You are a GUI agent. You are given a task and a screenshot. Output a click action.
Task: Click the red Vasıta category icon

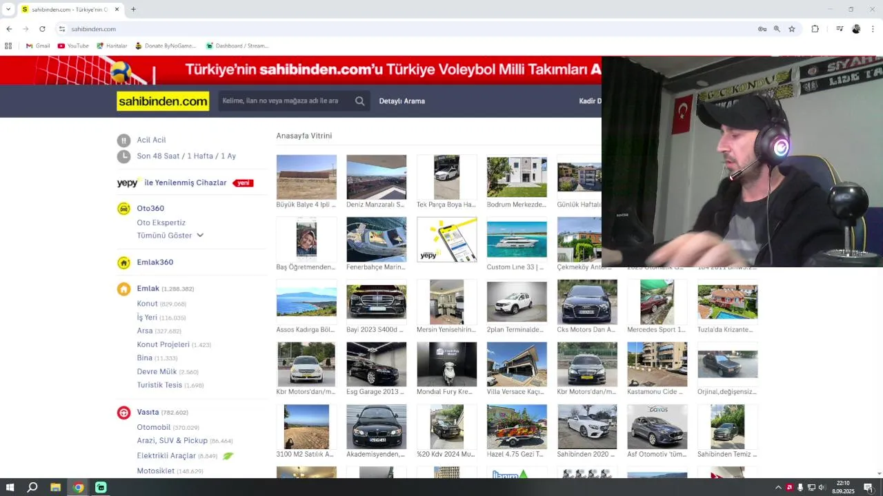(123, 413)
